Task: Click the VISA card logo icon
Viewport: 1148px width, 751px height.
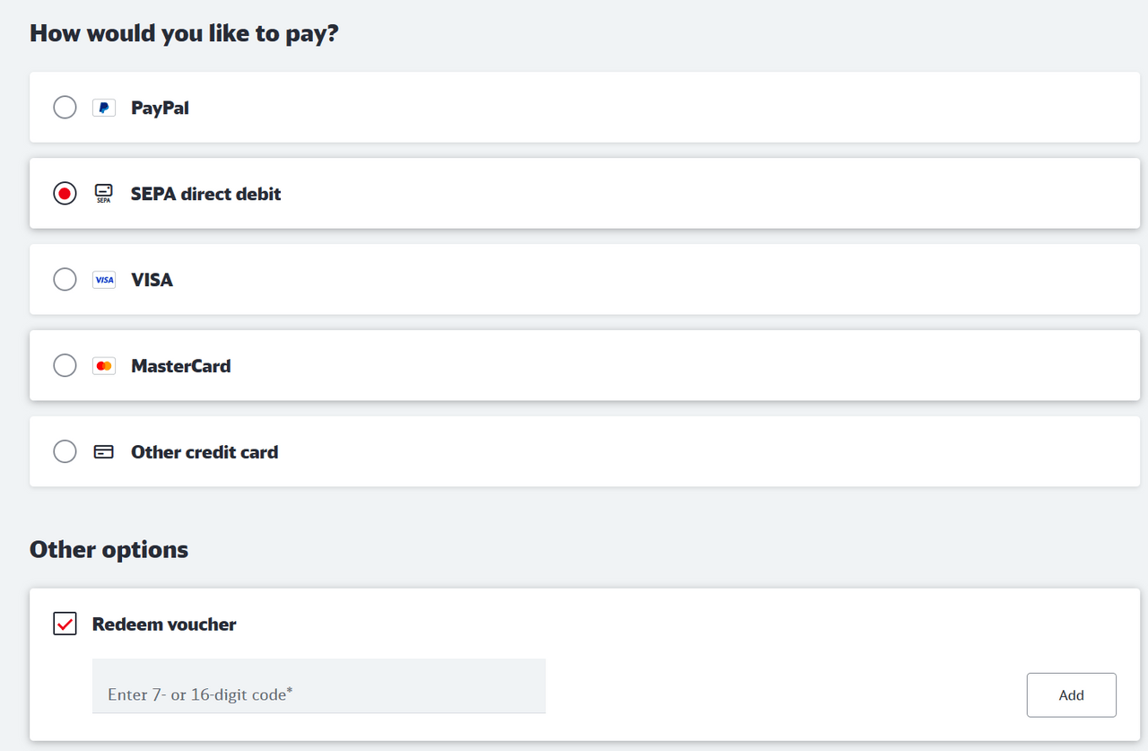Action: [x=104, y=280]
